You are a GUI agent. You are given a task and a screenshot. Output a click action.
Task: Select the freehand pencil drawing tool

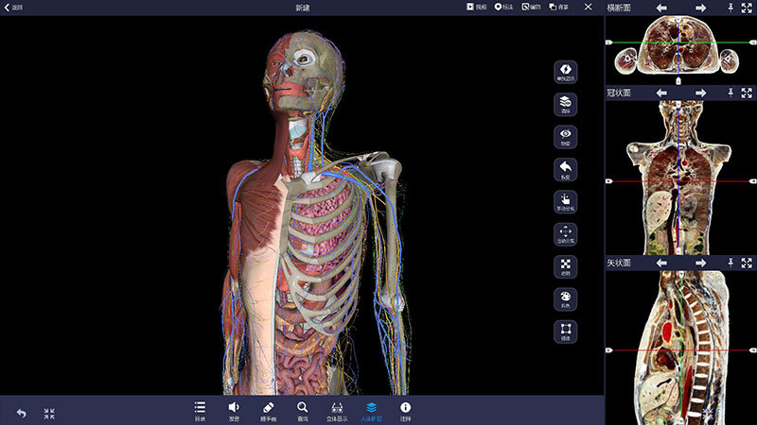(268, 412)
